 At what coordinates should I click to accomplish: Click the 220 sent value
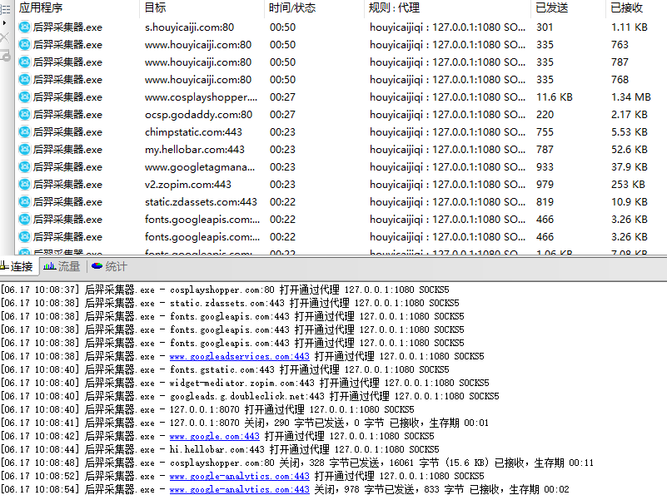pos(545,114)
